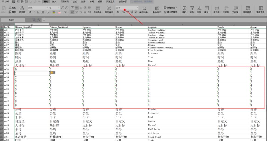Select the cell containing 'Half horse'
Viewport: 267px width, 141px height.
(x=182, y=129)
